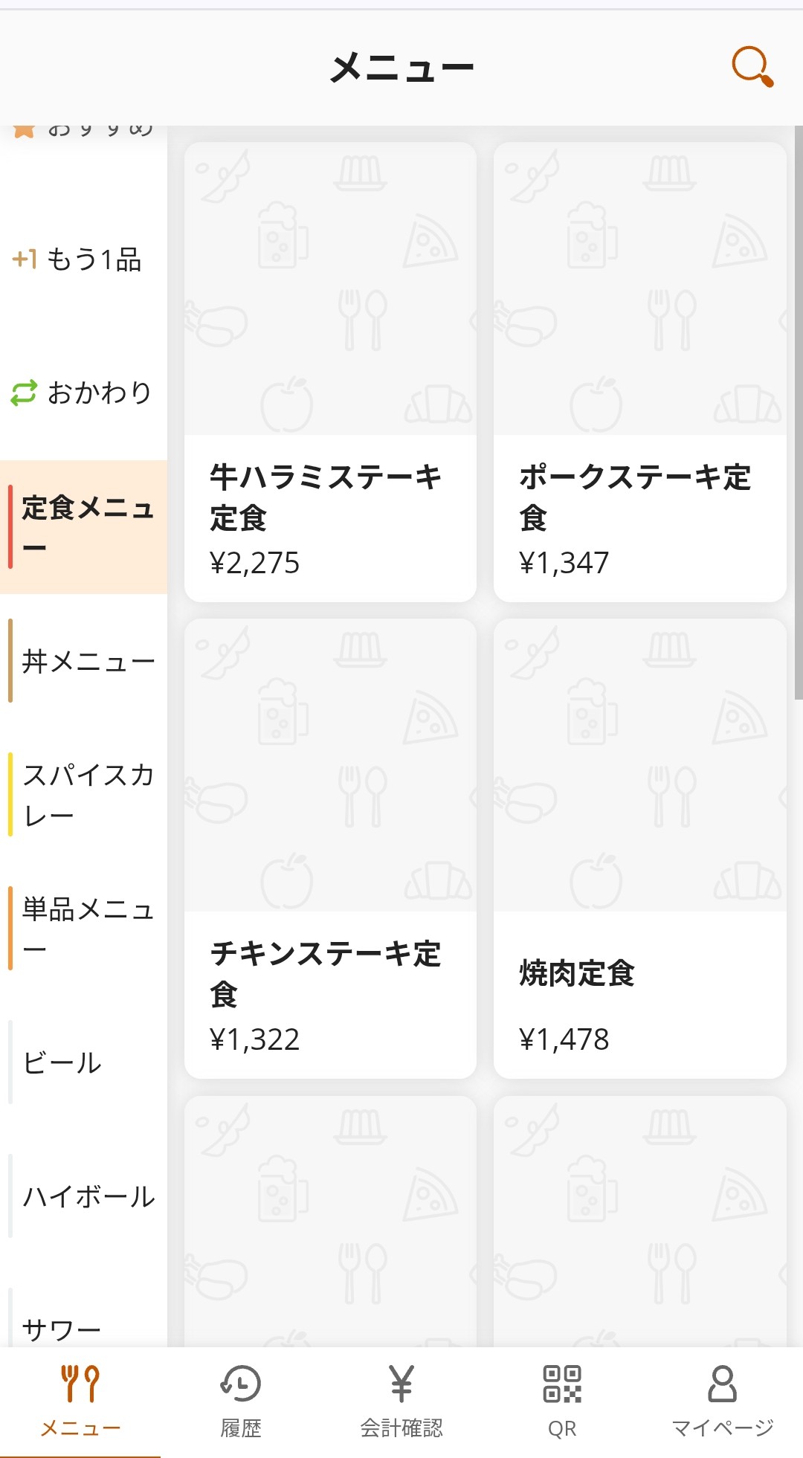Tap the メニュー fork and spoon icon
Image resolution: width=803 pixels, height=1458 pixels.
pos(80,1384)
